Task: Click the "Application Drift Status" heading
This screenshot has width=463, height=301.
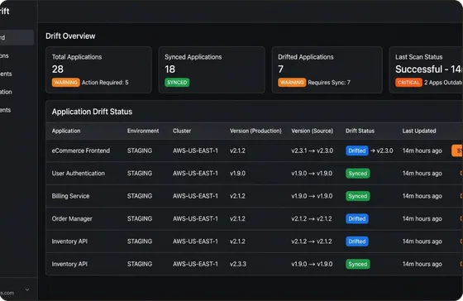Action: pos(92,112)
